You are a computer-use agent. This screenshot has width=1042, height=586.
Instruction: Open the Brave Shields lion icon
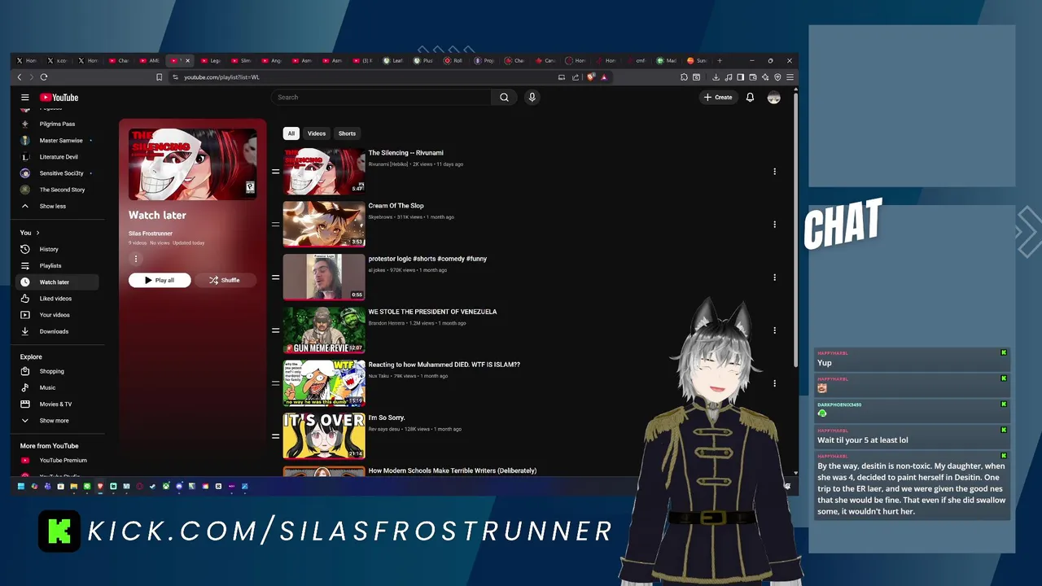pyautogui.click(x=591, y=77)
